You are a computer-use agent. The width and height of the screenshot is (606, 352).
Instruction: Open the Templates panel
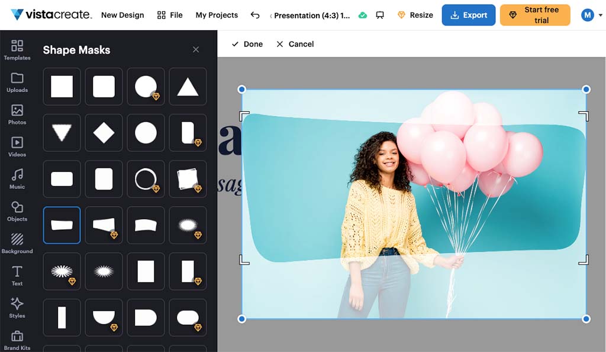(x=17, y=50)
